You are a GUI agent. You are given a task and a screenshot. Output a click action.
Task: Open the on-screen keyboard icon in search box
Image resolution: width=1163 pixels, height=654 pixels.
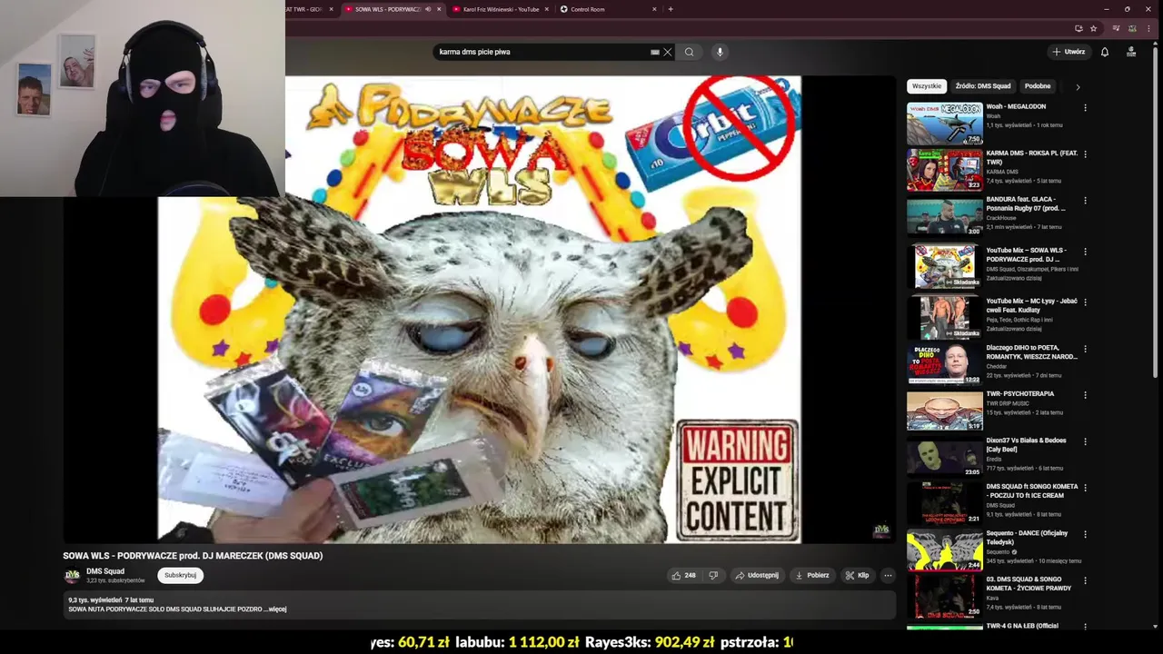[655, 52]
